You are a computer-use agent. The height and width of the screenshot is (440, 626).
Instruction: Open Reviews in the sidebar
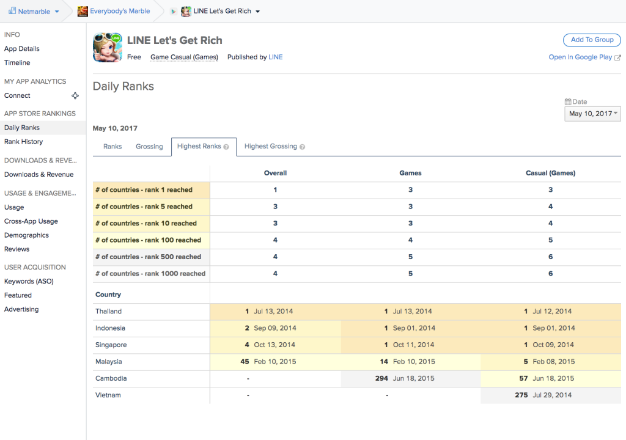[x=17, y=249]
